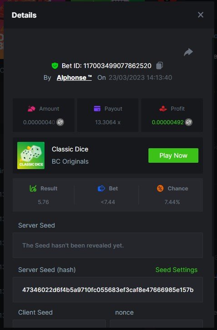Close the Details dialog

[201, 15]
